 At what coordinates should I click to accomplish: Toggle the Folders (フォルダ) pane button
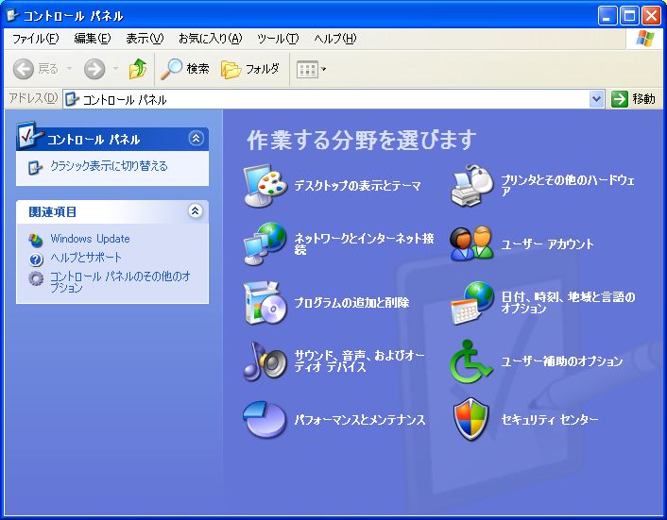tap(250, 69)
